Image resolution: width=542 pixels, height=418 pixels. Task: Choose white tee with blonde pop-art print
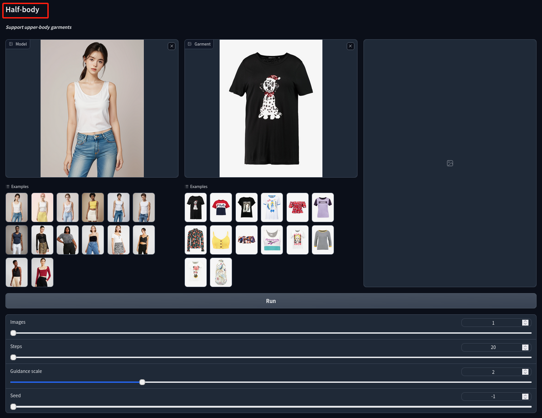click(298, 240)
